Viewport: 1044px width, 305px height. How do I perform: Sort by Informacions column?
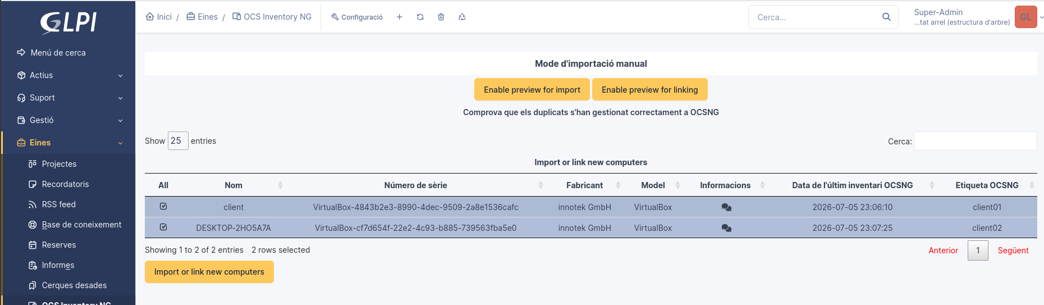(725, 185)
